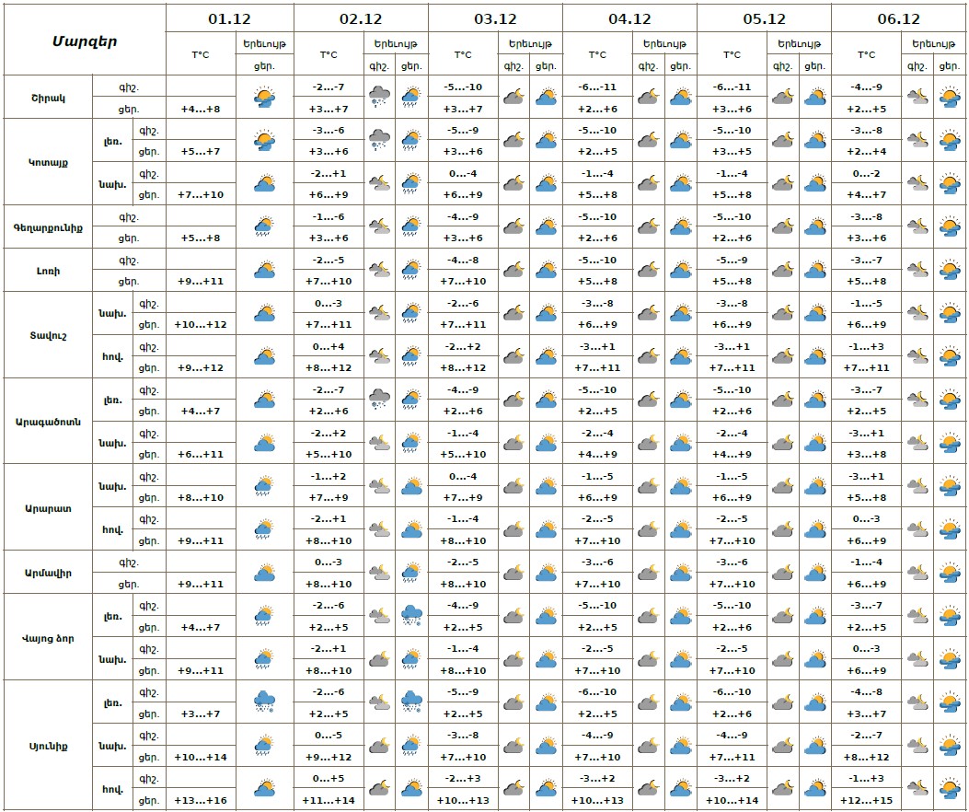Click Արարատ հով. day icon for 03.12

(x=546, y=529)
